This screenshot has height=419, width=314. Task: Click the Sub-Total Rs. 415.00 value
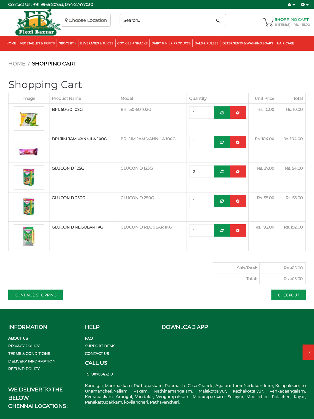293,268
